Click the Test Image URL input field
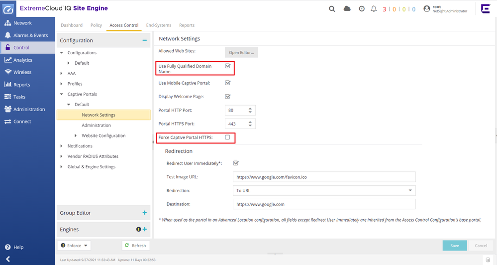497x265 pixels. pyautogui.click(x=324, y=177)
